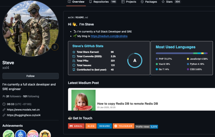Click the Most Used Languages color bar
This screenshot has width=215, height=137.
(181, 53)
